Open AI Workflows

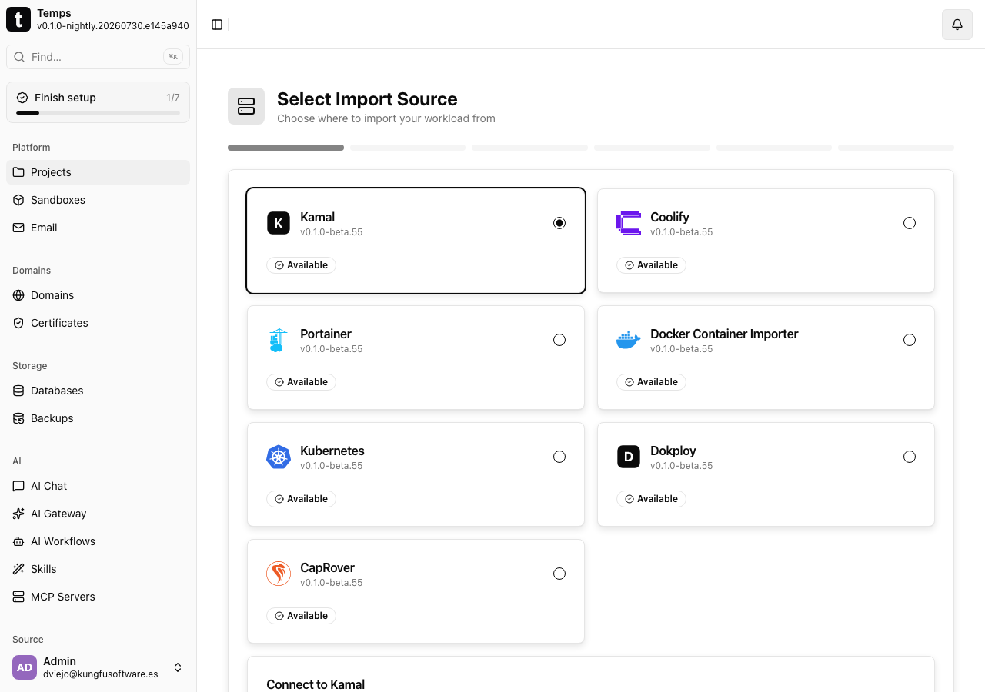tap(98, 541)
